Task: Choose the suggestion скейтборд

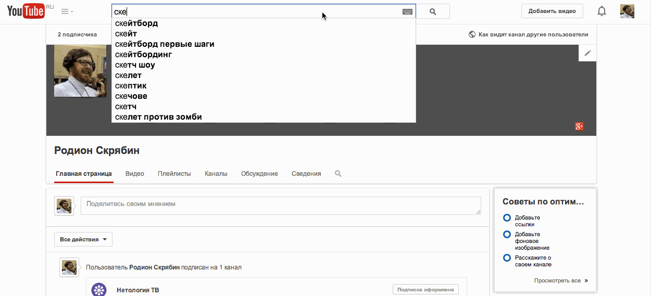Action: [x=264, y=23]
